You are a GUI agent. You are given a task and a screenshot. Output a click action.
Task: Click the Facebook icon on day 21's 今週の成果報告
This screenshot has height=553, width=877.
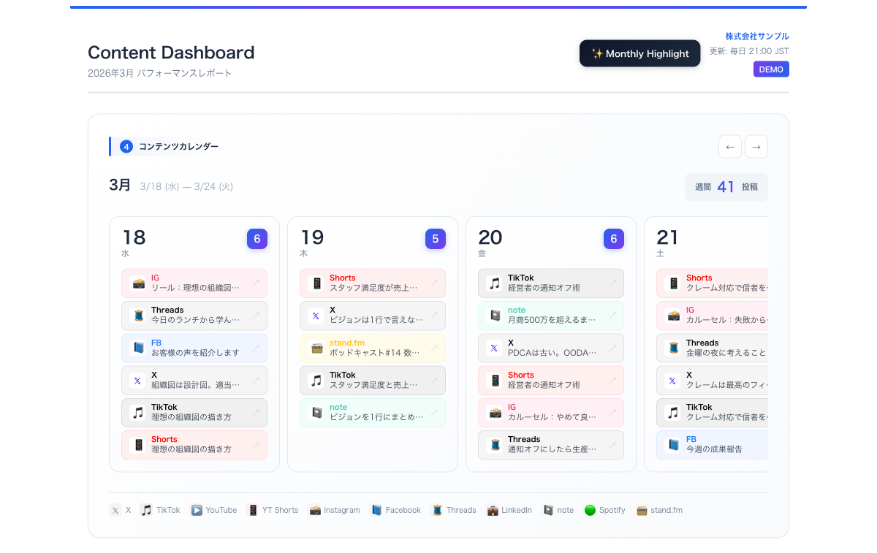coord(672,445)
